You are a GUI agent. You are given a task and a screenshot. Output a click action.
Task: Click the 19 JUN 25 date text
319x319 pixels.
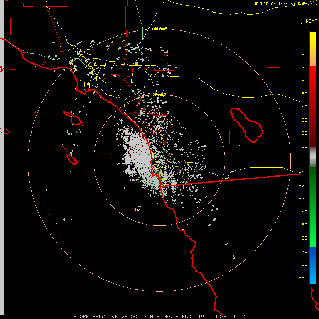[x=212, y=317]
